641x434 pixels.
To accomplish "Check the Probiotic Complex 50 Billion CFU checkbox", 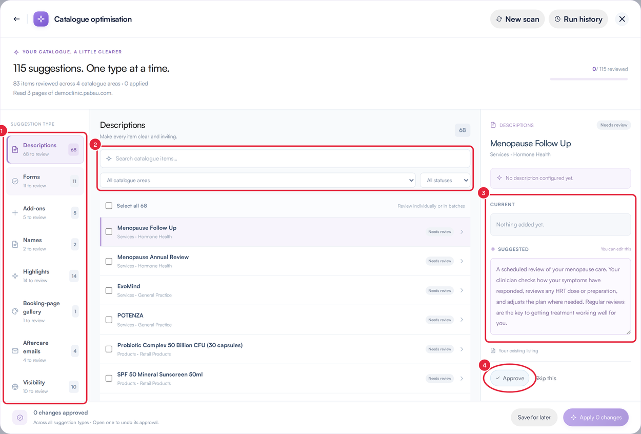I will point(109,349).
